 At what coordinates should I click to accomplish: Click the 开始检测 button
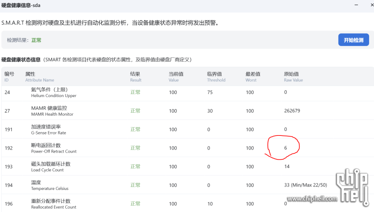tap(353, 40)
